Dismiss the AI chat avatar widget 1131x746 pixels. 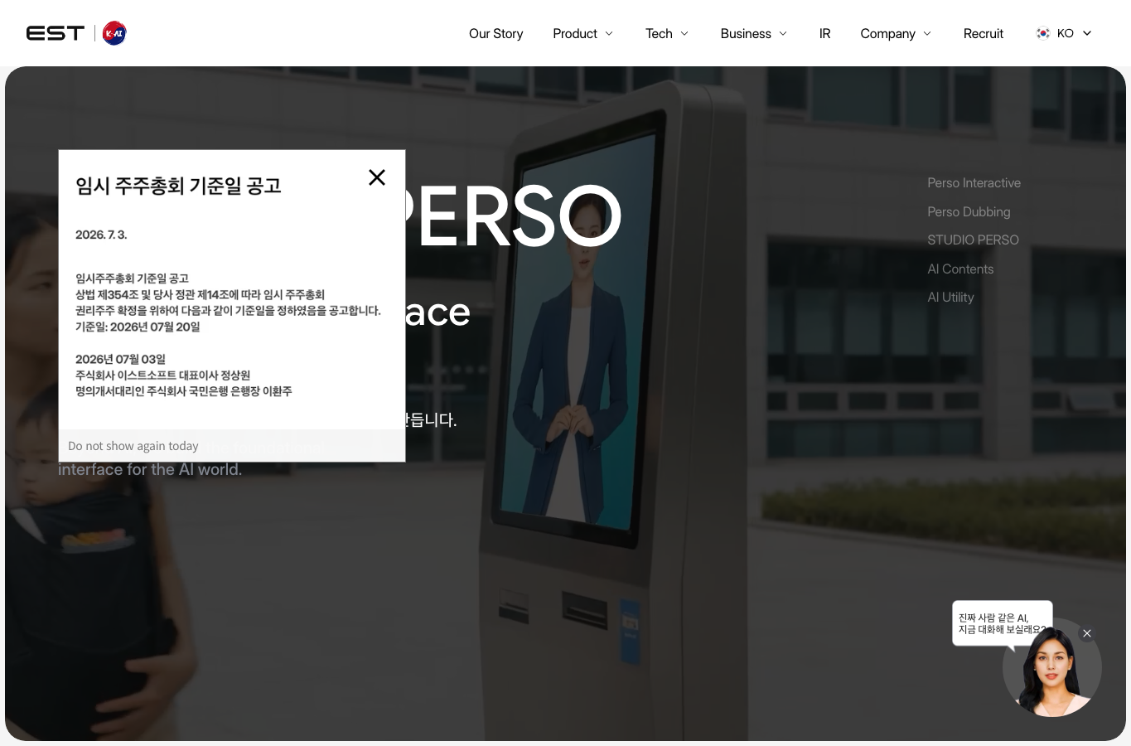pyautogui.click(x=1087, y=633)
